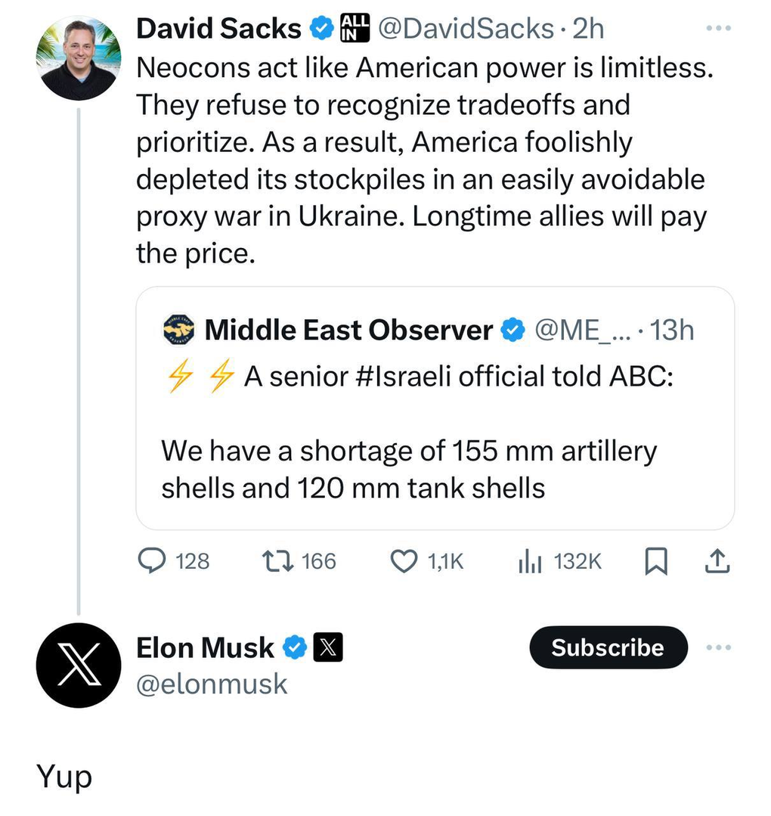Open David Sacks tweet more options
This screenshot has height=816, width=771.
tap(717, 29)
